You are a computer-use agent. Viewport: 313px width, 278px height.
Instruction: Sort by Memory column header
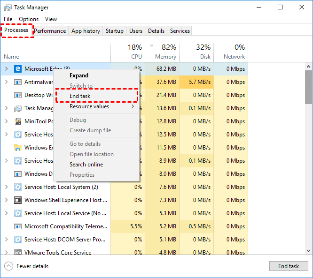pyautogui.click(x=162, y=52)
